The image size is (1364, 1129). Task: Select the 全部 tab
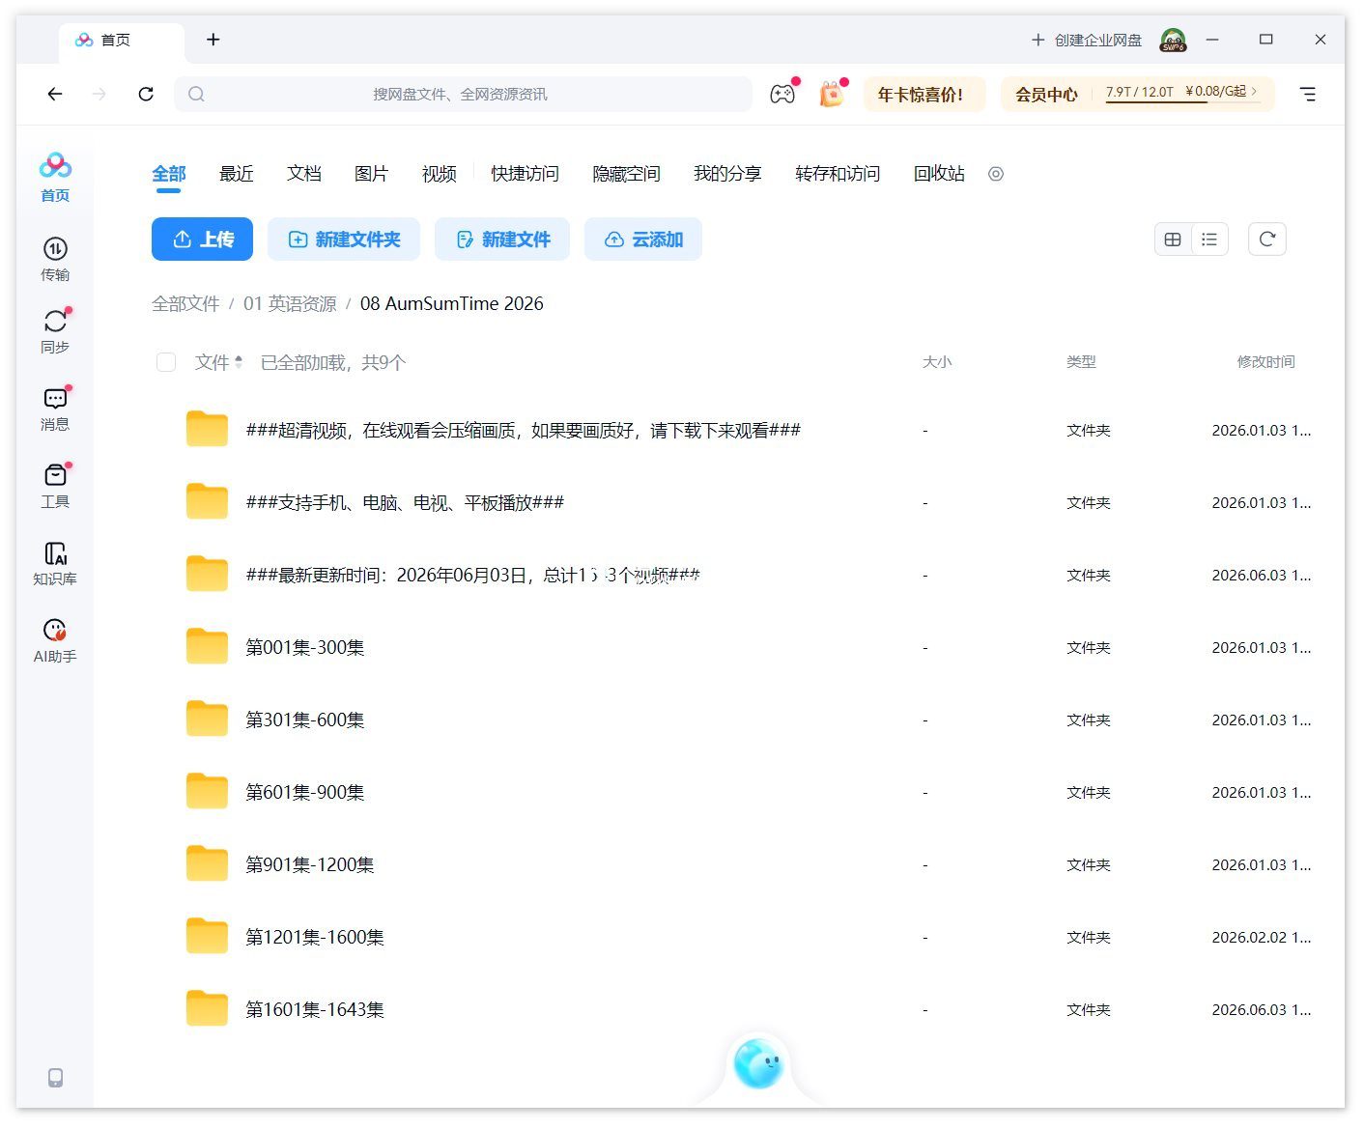point(169,174)
